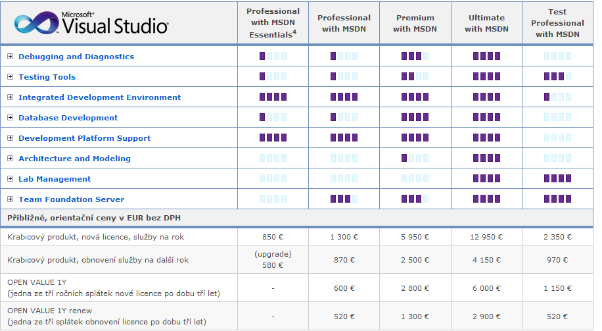Open the Team Foundation Server link
This screenshot has height=331, width=602.
(x=72, y=199)
